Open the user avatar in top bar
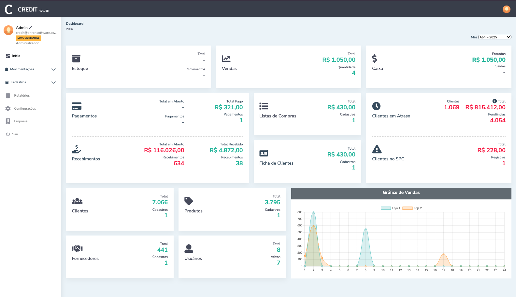The width and height of the screenshot is (516, 297). pyautogui.click(x=506, y=9)
